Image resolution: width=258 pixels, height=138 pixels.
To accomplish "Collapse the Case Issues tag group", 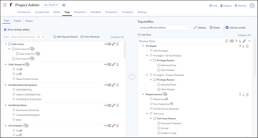I will [6, 44].
